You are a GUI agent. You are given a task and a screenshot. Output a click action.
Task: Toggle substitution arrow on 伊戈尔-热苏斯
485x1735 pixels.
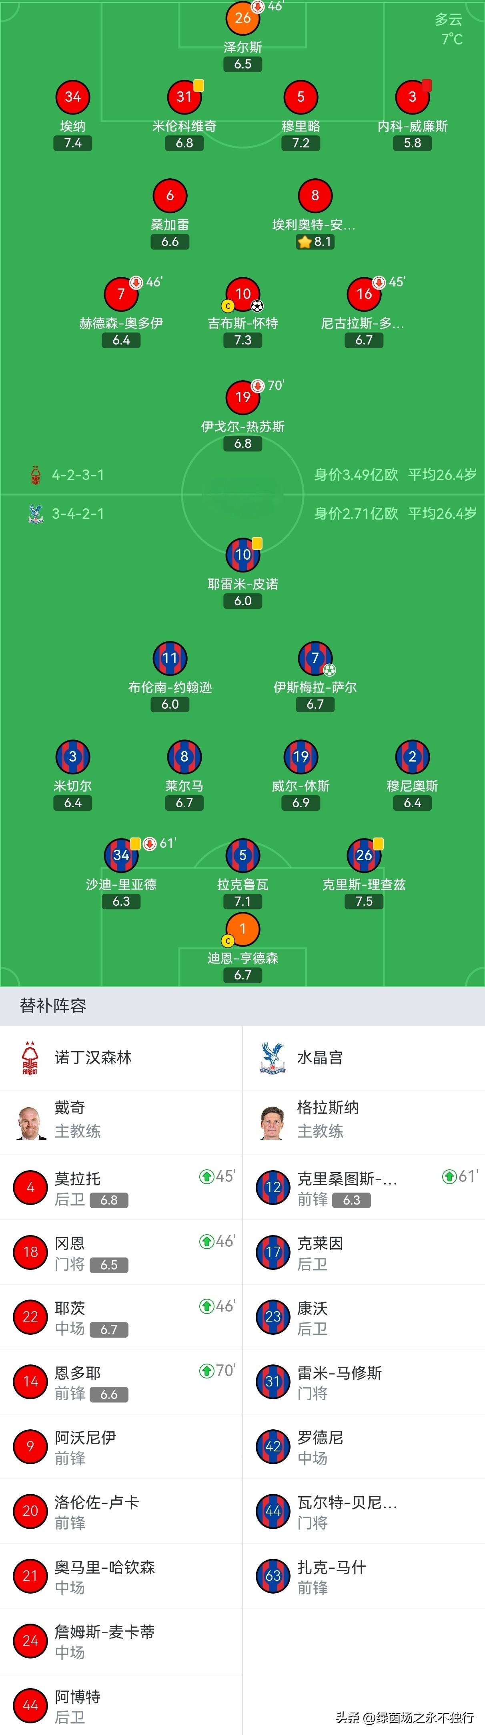257,386
